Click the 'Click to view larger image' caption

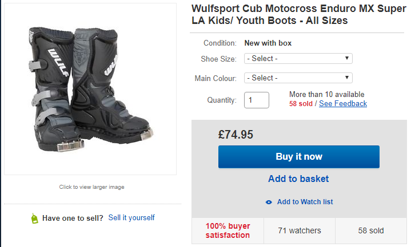pos(91,187)
